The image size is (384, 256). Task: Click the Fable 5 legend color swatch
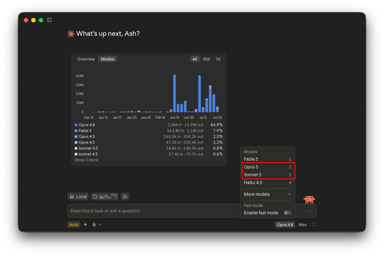[x=76, y=131]
